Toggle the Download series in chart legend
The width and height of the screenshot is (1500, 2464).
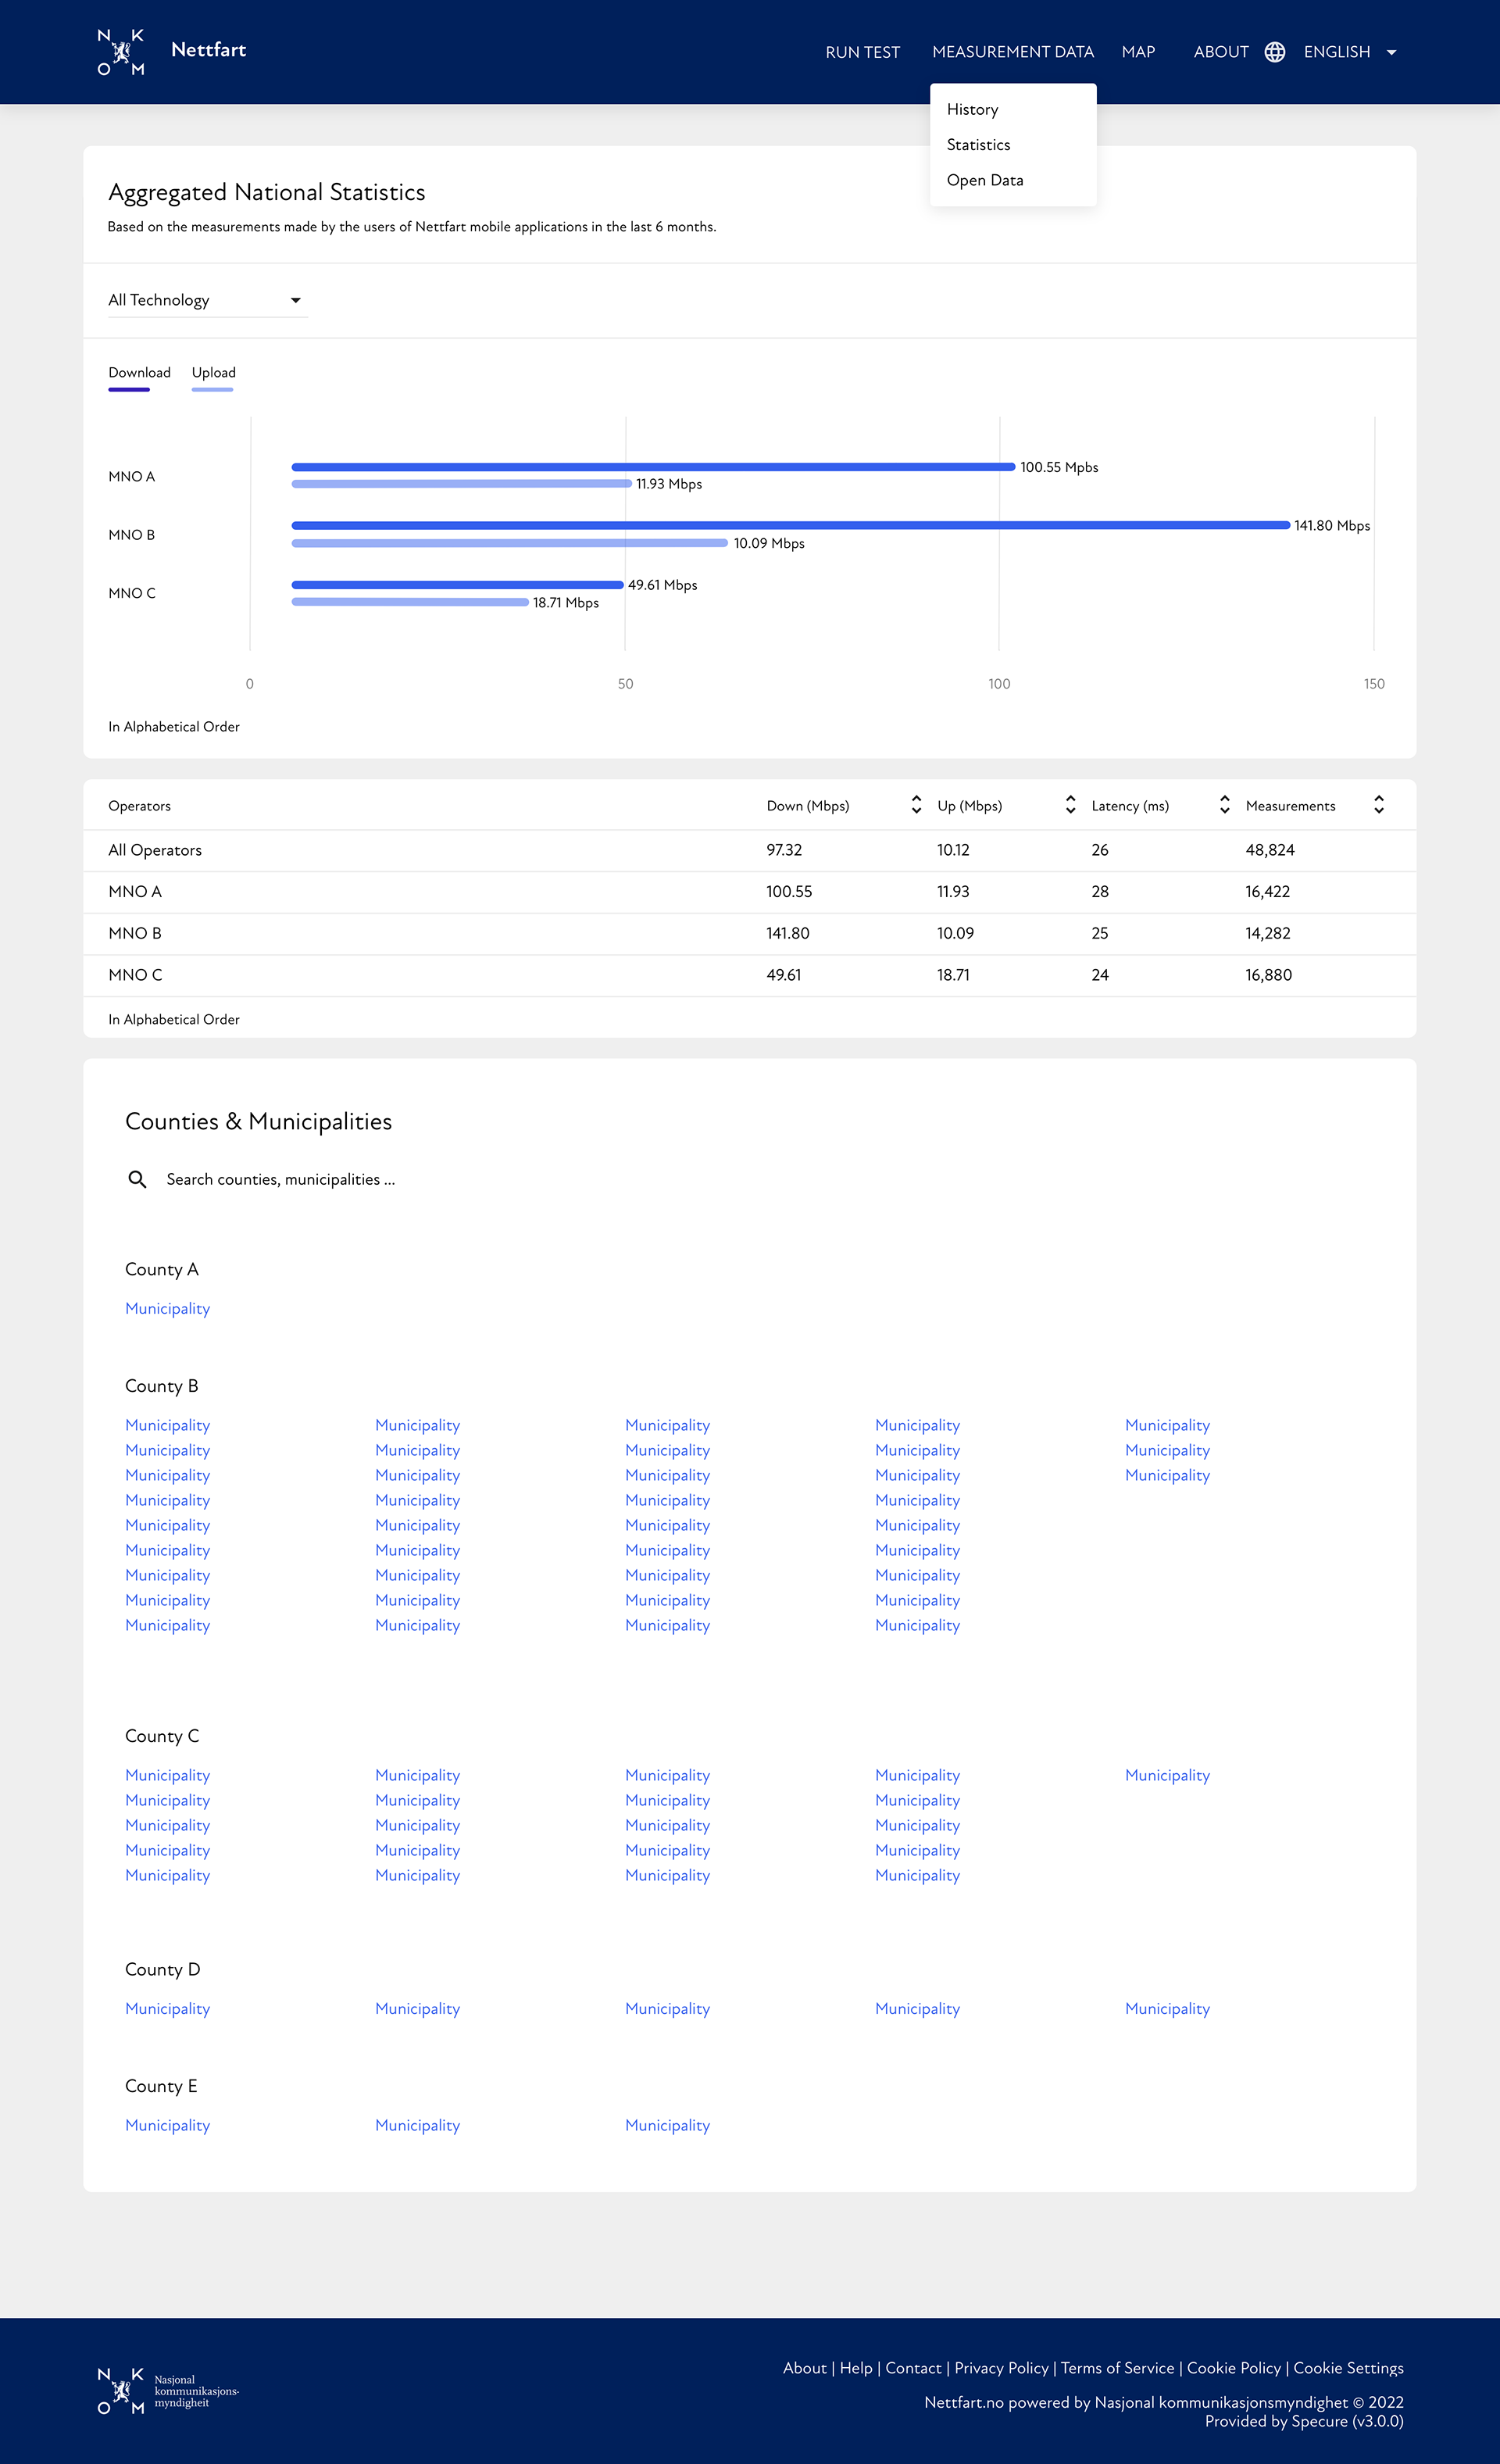139,373
